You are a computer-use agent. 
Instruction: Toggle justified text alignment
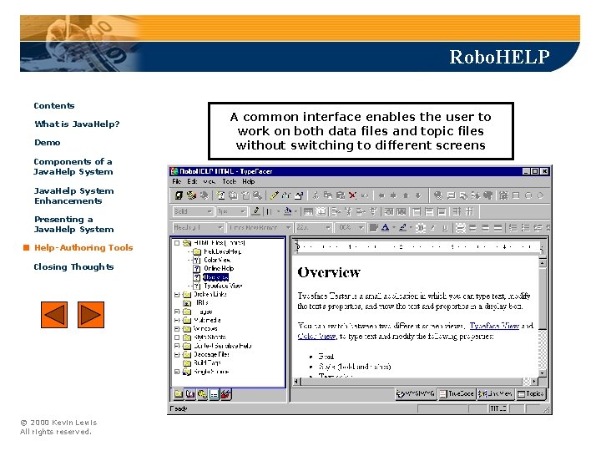(x=497, y=228)
